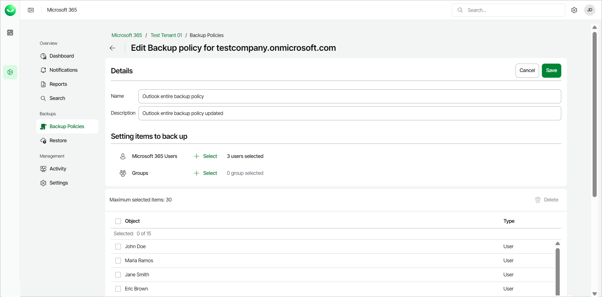Open the apps grid icon in left rail
This screenshot has height=297, width=602.
(10, 33)
